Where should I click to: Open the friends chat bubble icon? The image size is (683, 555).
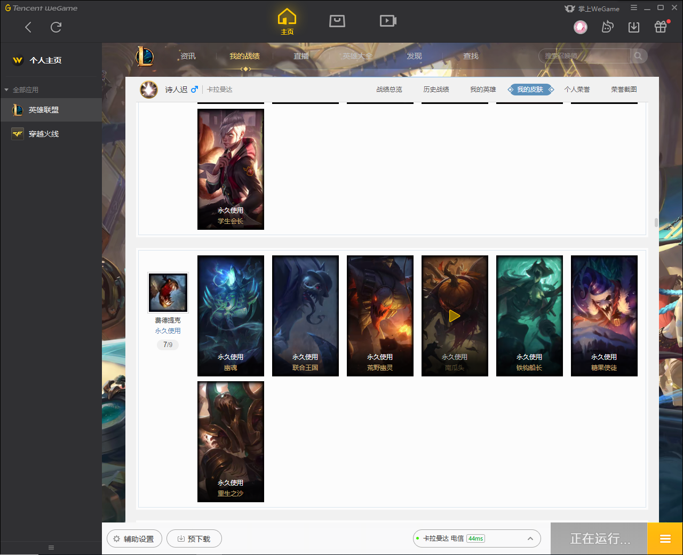(x=607, y=27)
